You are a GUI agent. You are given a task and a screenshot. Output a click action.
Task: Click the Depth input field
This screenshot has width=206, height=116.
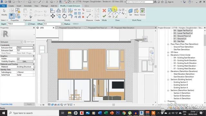[x=16, y=24]
